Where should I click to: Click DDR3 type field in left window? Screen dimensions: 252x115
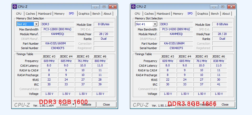(x=57, y=24)
